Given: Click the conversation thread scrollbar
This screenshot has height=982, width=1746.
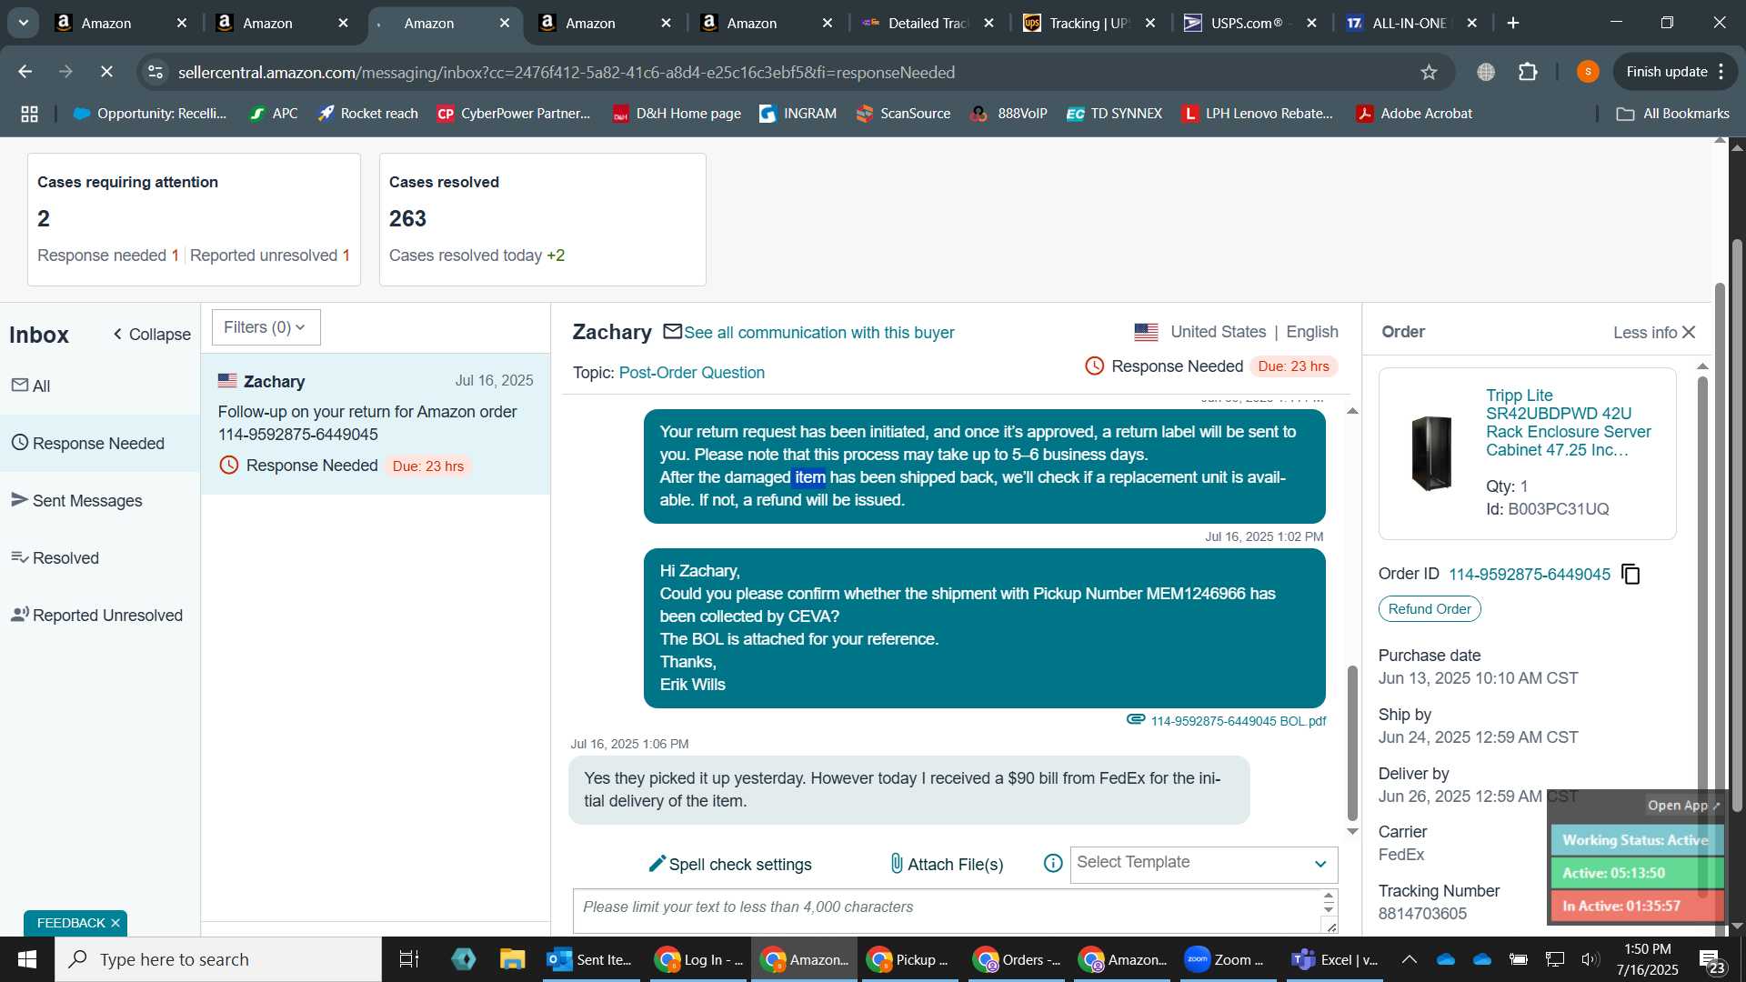Looking at the screenshot, I should tap(1352, 741).
